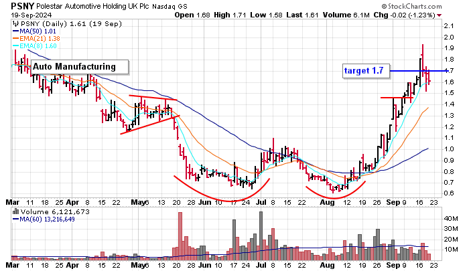Image resolution: width=469 pixels, height=271 pixels.
Task: Click the Chg -0.02 (-1.23%) value
Action: point(405,15)
